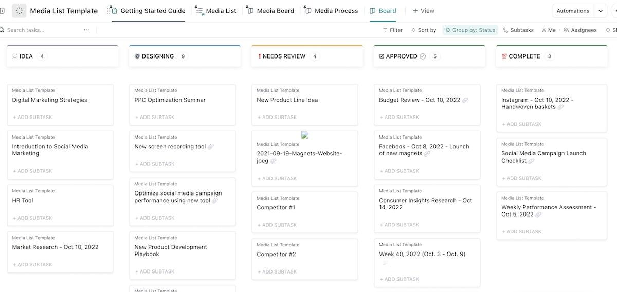Click paperclip icon on Instagram Handwoven baskets card

(561, 107)
